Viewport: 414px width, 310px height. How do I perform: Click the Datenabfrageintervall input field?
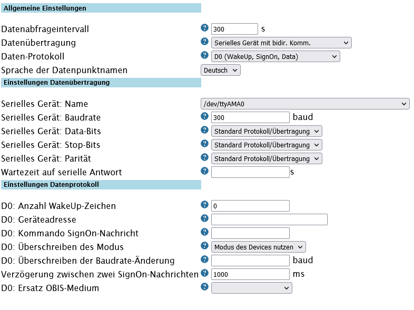(234, 29)
